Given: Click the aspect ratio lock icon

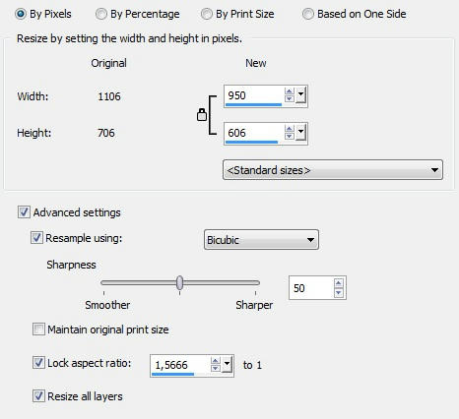Looking at the screenshot, I should click(202, 115).
